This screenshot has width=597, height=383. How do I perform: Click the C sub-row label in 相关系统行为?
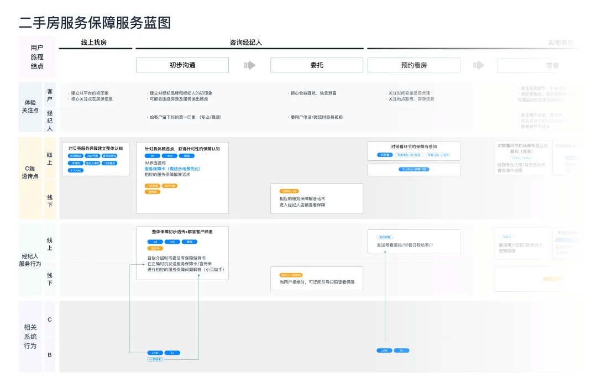(50, 319)
